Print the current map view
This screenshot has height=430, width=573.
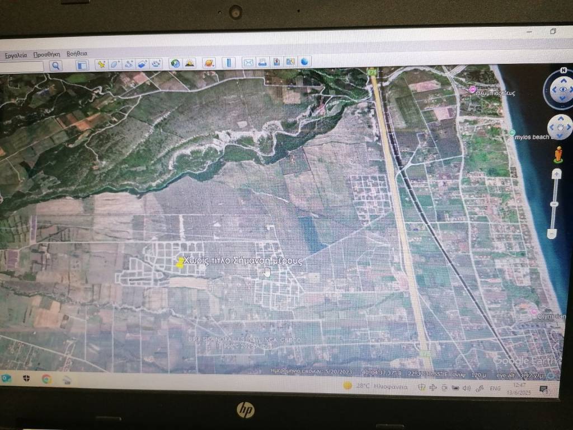[x=262, y=63]
